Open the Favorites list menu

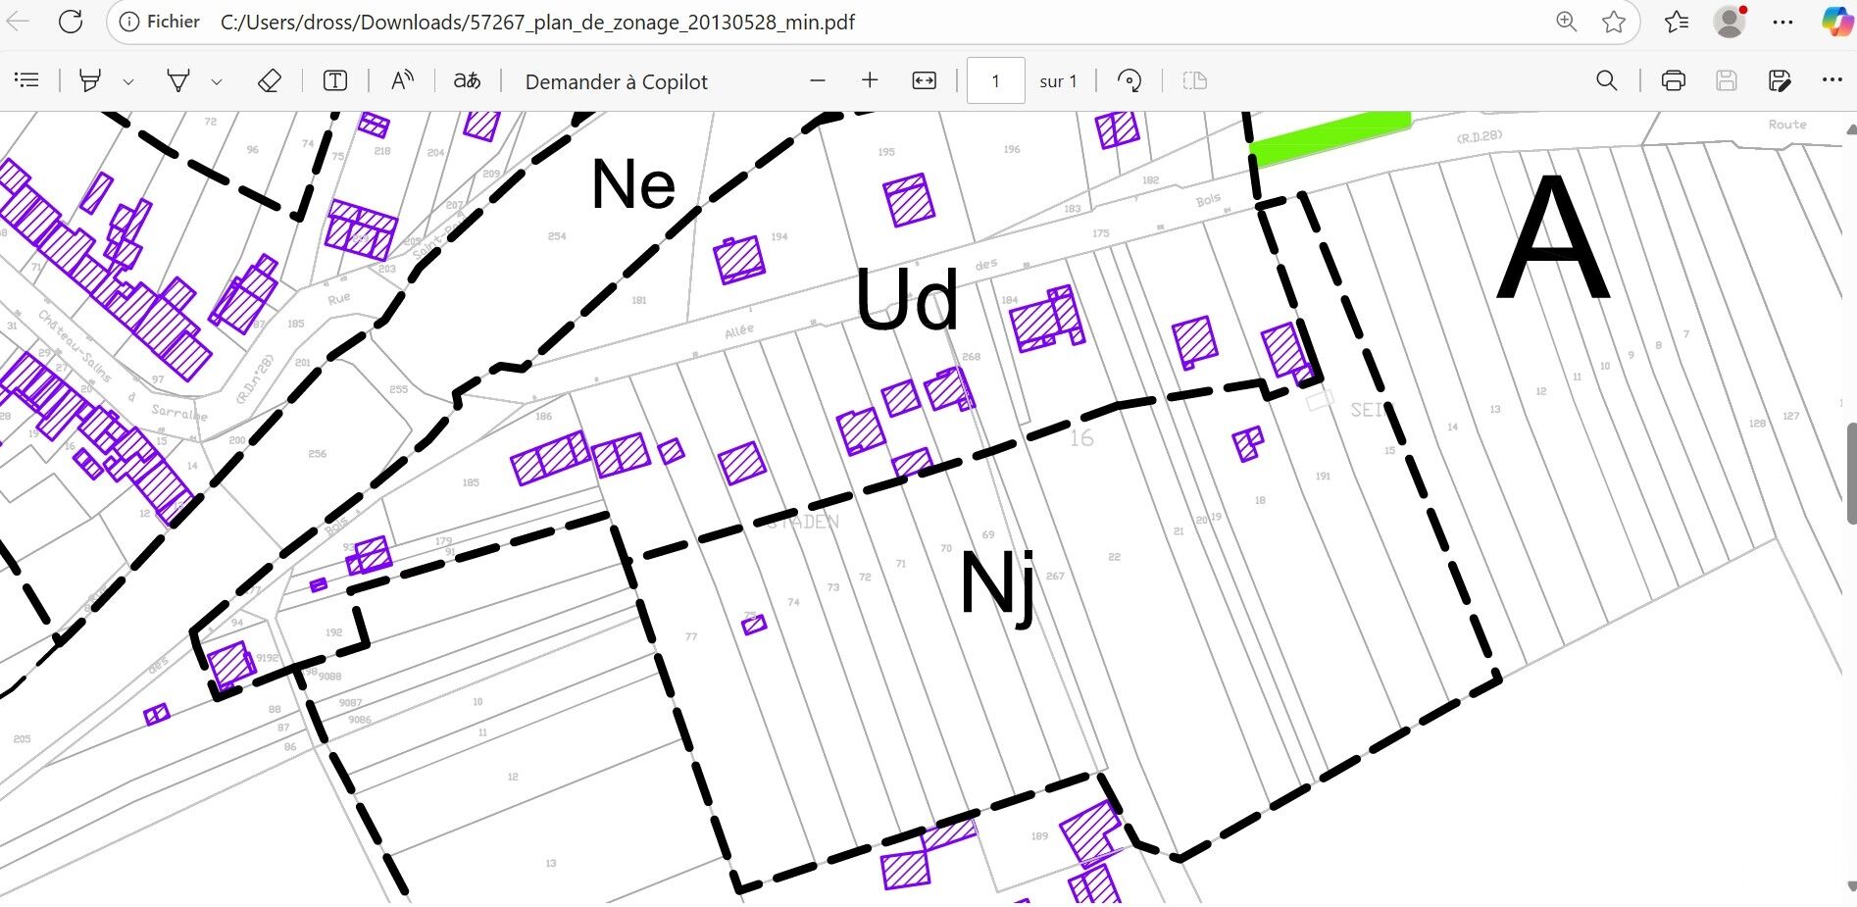click(x=1676, y=22)
